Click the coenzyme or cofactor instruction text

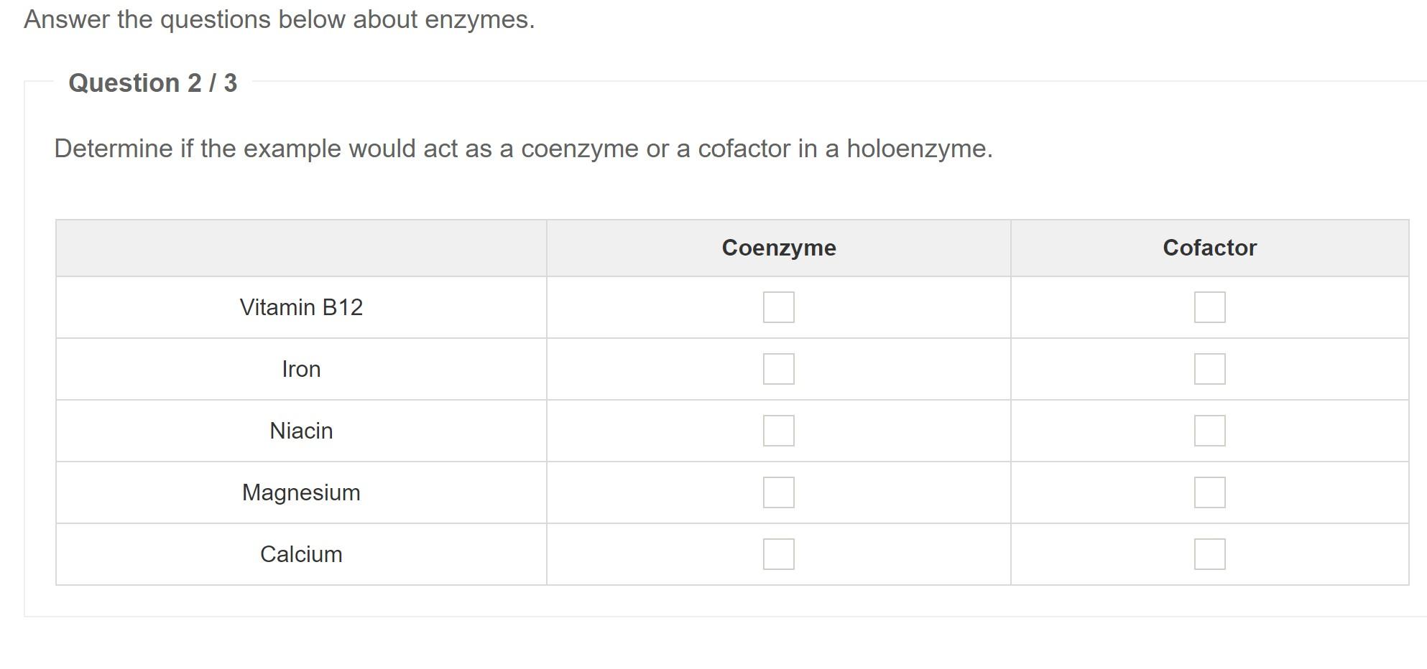[523, 149]
